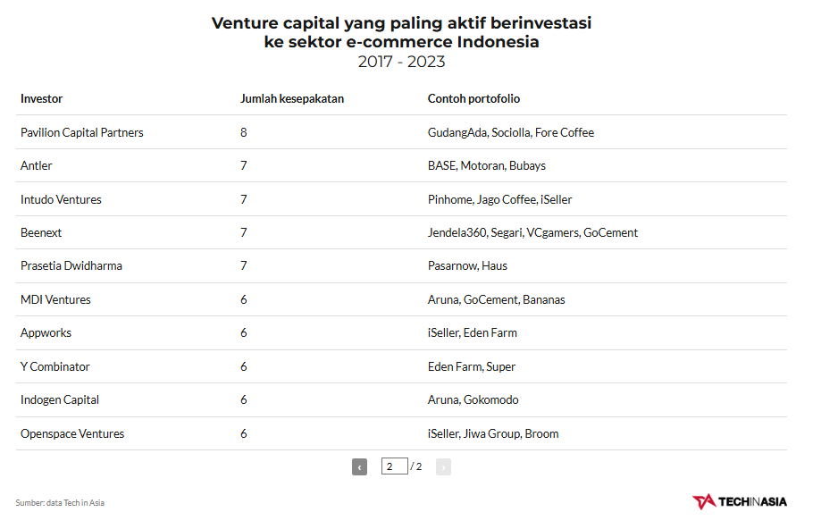
Task: Click GudangAda, Sociolla, Fore Coffee portfolio cell
Action: [x=511, y=132]
